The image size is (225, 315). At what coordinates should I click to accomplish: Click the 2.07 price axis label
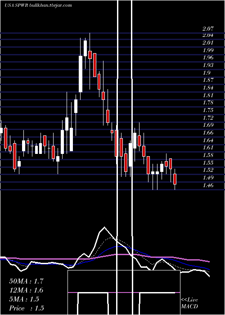[208, 29]
